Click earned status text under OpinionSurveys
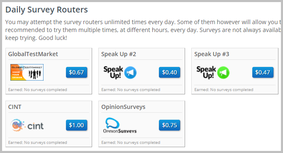The height and width of the screenshot is (153, 283). (131, 143)
